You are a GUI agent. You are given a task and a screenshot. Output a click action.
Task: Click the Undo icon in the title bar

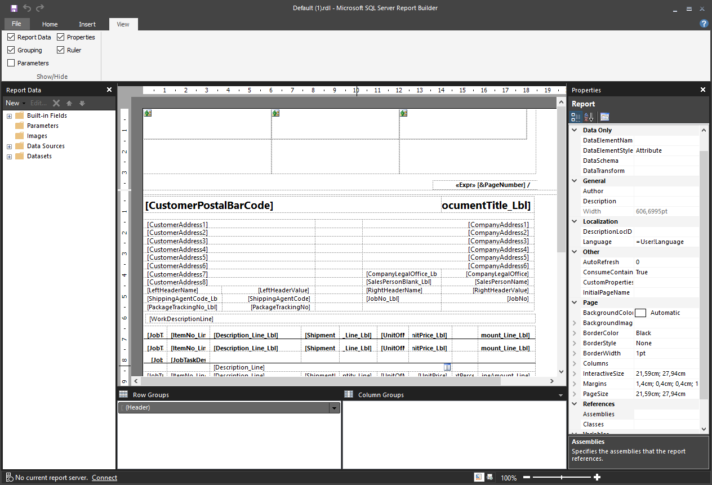tap(26, 8)
